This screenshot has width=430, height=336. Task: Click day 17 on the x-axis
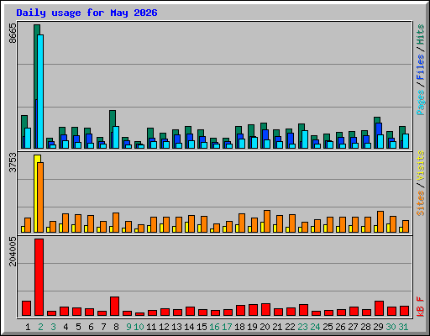pos(227,327)
